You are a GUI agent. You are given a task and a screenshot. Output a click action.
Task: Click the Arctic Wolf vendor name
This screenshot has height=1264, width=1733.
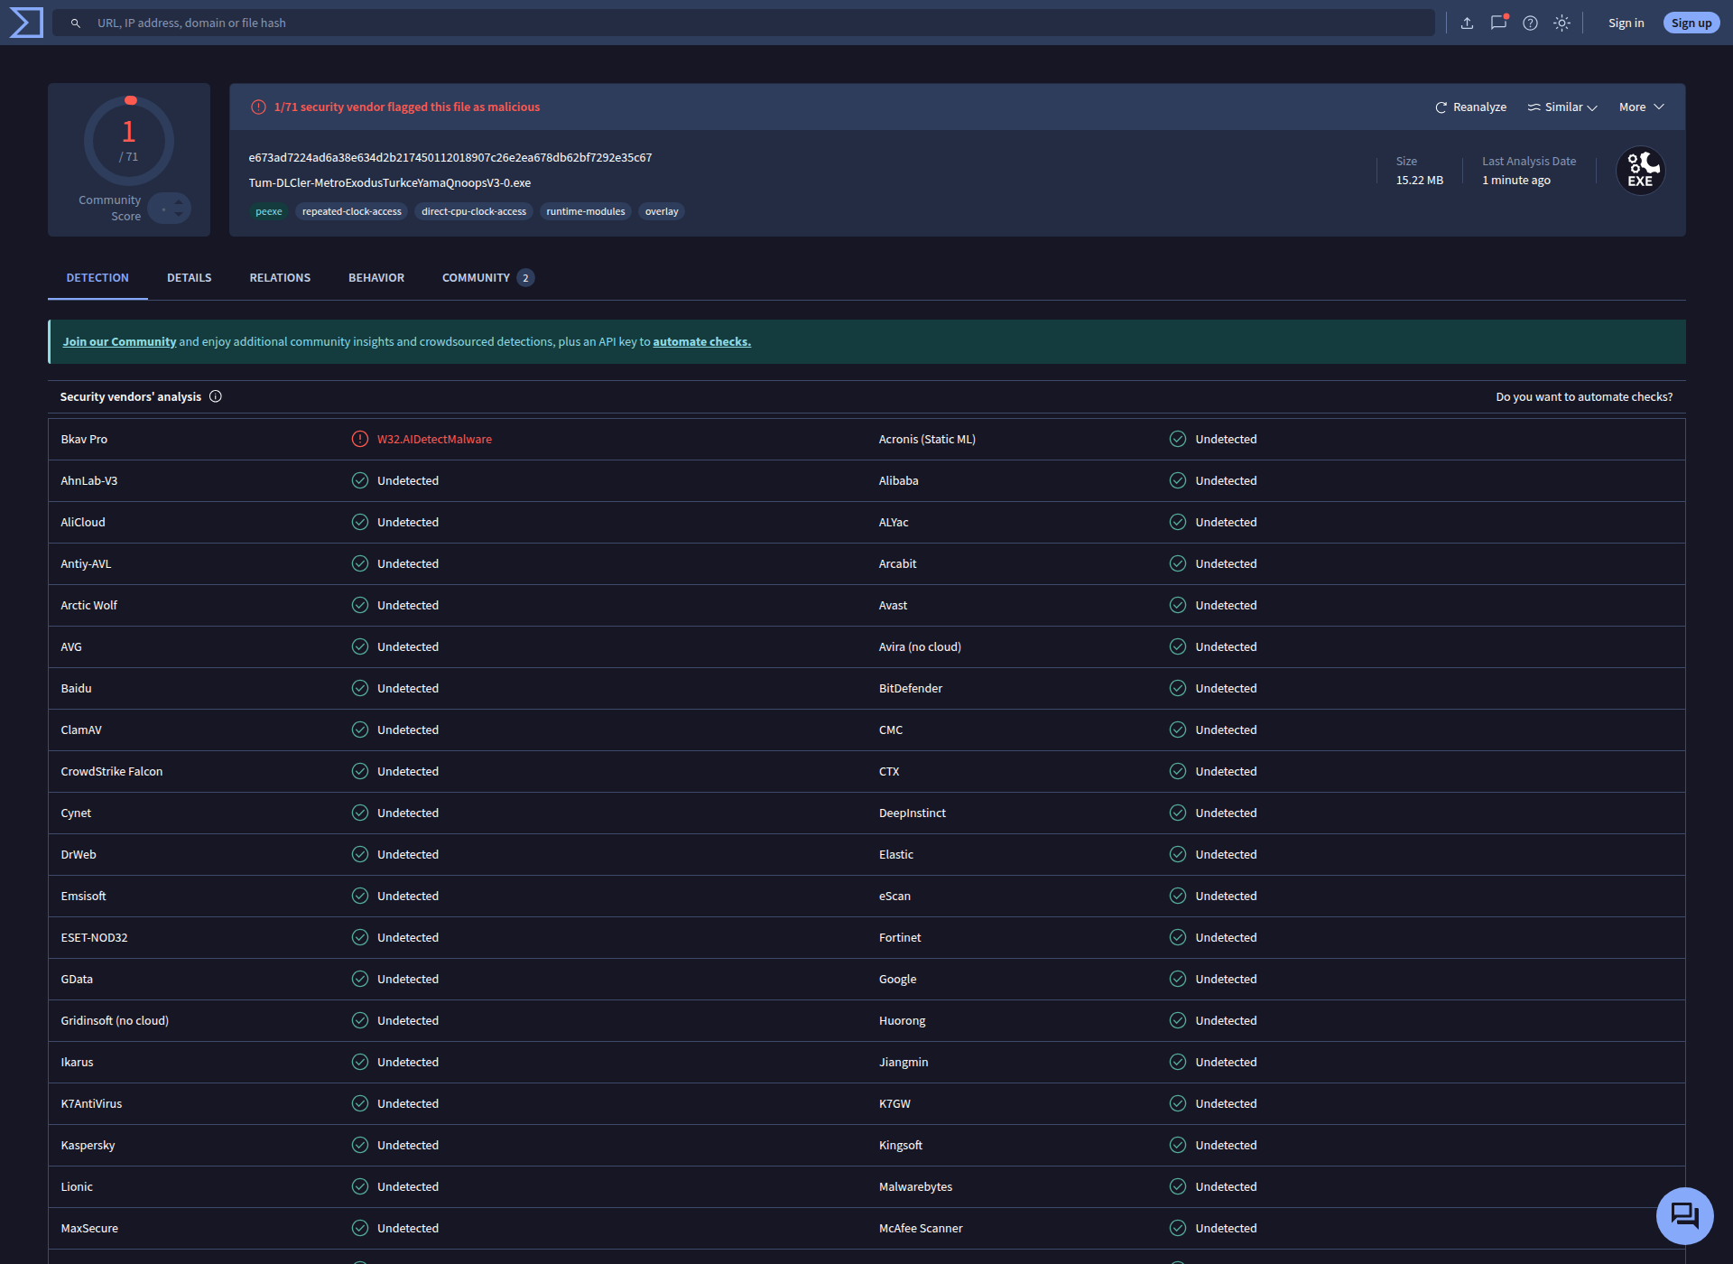89,606
